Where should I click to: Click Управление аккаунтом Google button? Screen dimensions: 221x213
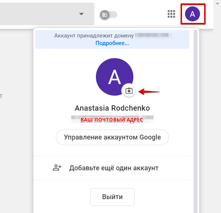(x=112, y=137)
